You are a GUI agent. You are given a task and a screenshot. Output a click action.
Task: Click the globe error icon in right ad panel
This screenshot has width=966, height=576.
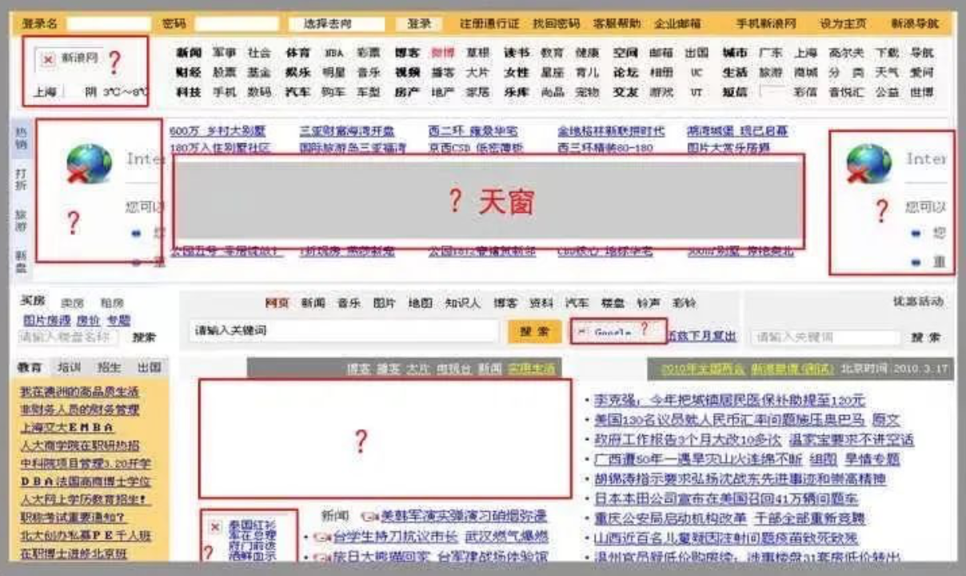point(869,164)
